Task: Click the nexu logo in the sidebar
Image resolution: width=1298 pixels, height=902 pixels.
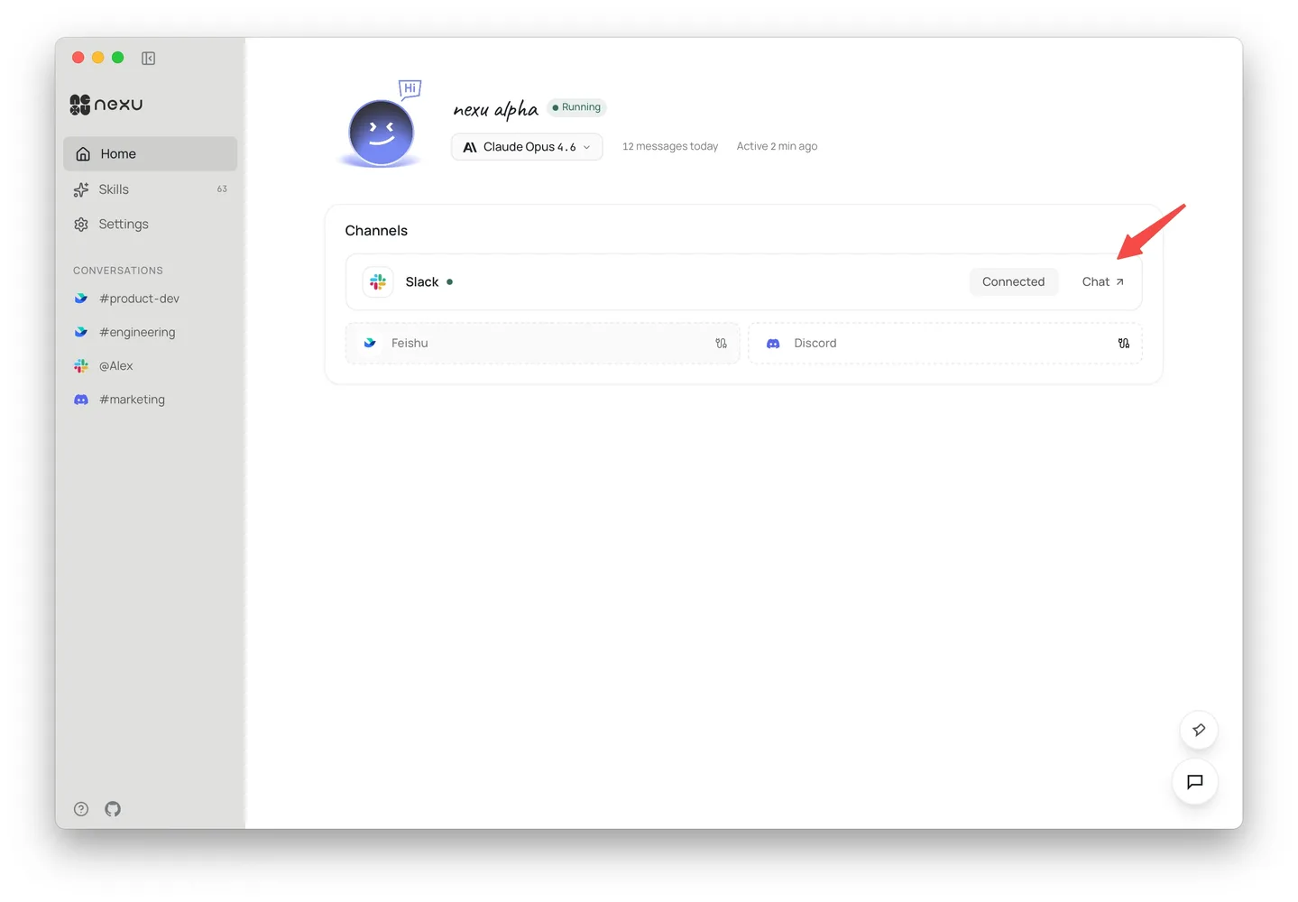Action: (x=105, y=104)
